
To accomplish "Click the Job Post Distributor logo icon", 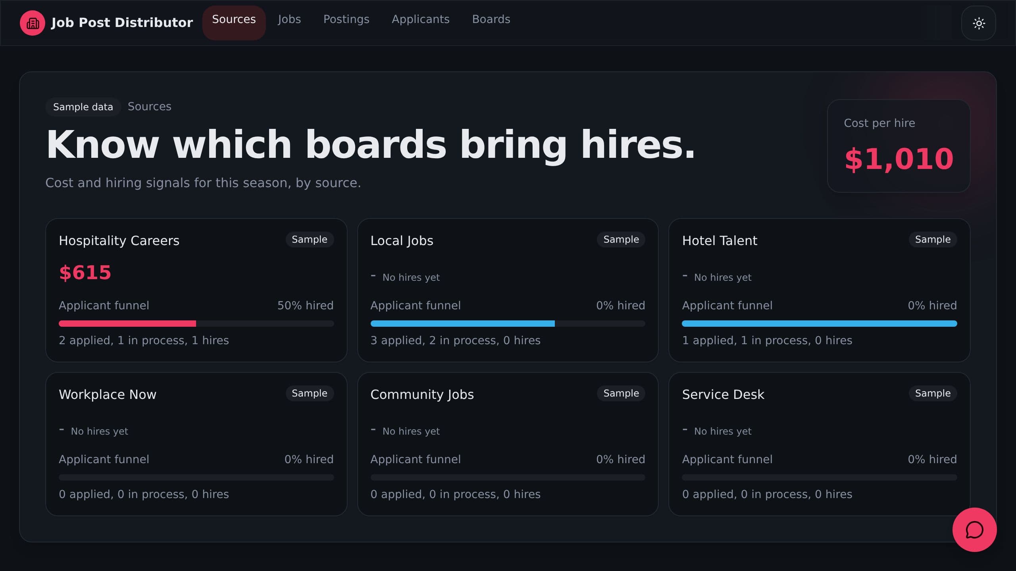I will (33, 23).
